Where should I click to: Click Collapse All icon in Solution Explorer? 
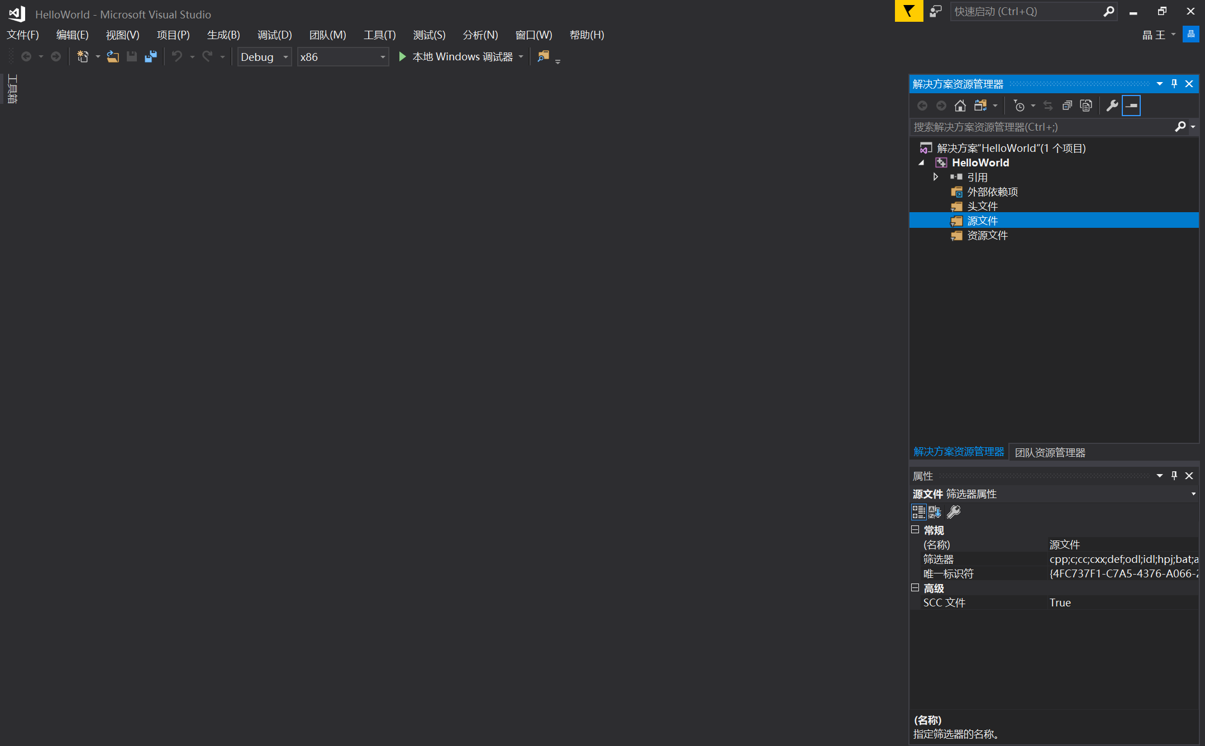(1067, 106)
